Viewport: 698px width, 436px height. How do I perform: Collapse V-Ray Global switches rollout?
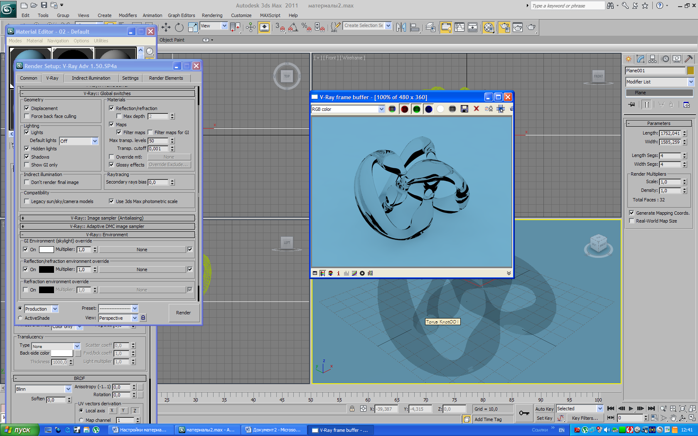(x=107, y=93)
